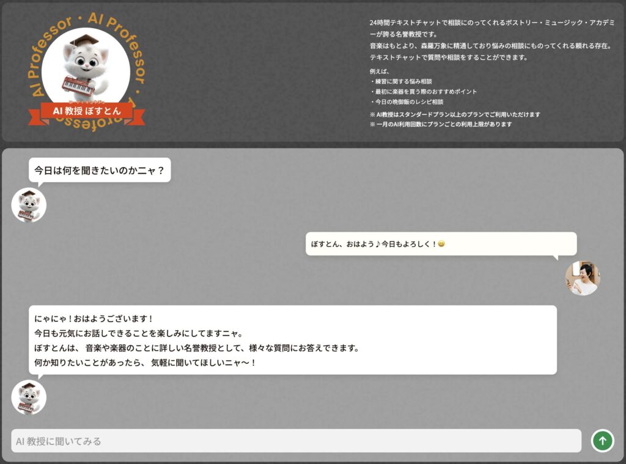The image size is (626, 464).
Task: Select the 今日は何を聞きたいのかニャ？ message bubble
Action: 100,170
